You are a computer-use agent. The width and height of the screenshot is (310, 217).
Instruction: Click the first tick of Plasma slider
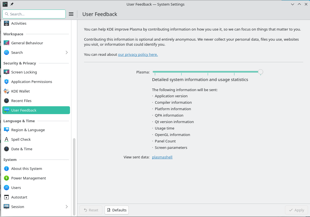(x=155, y=74)
